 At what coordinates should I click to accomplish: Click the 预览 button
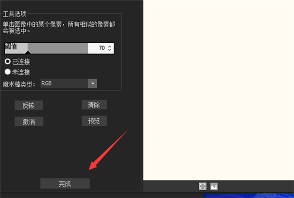94,121
